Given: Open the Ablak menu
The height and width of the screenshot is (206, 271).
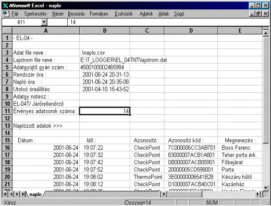Looking at the screenshot, I should (164, 14).
